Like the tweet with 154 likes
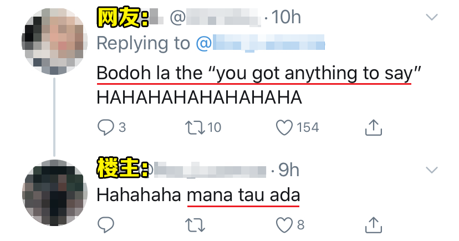The height and width of the screenshot is (241, 459). coord(284,127)
